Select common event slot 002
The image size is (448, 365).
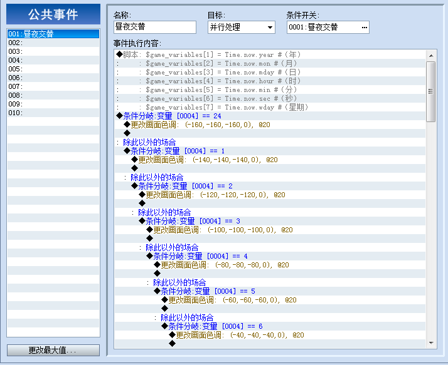coord(53,43)
